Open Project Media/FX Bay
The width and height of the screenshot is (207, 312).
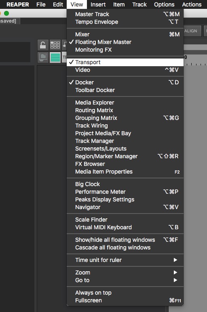pos(125,133)
